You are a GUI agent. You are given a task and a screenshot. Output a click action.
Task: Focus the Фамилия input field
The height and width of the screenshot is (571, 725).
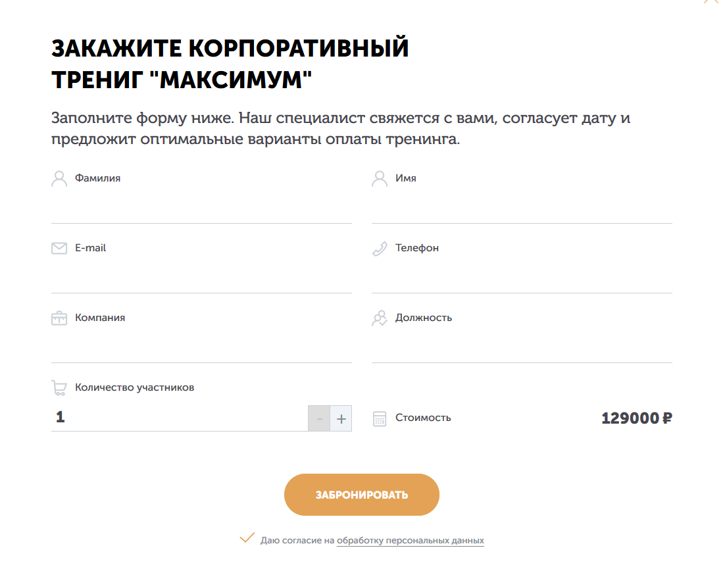[201, 207]
